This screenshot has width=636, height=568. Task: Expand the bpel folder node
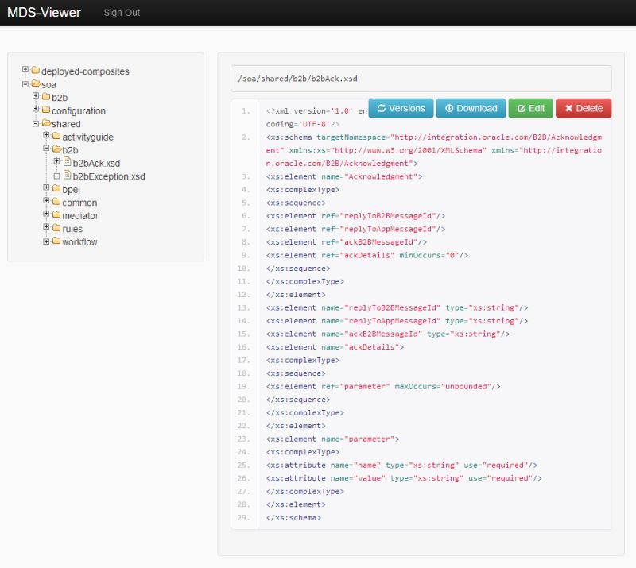[x=45, y=186]
